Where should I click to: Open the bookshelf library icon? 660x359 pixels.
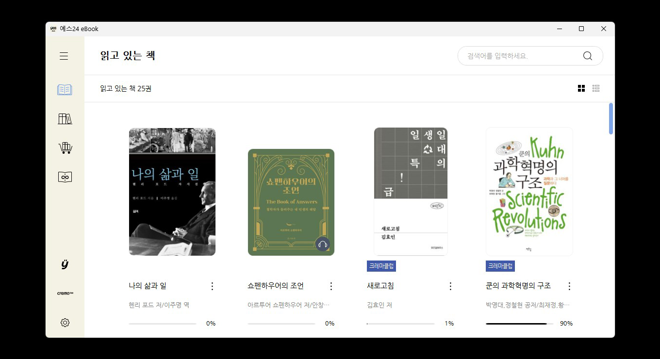pos(65,119)
